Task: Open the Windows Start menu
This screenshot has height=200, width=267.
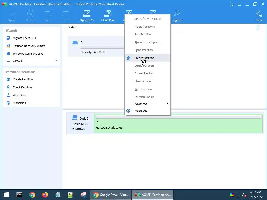Action: pyautogui.click(x=6, y=195)
